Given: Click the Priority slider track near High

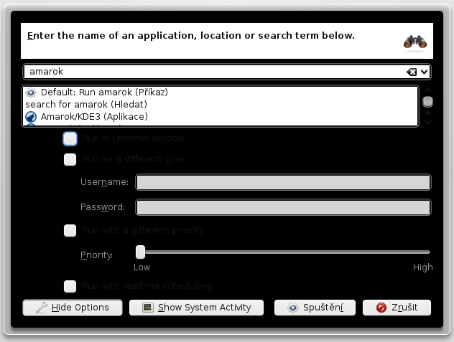Looking at the screenshot, I should click(x=424, y=252).
